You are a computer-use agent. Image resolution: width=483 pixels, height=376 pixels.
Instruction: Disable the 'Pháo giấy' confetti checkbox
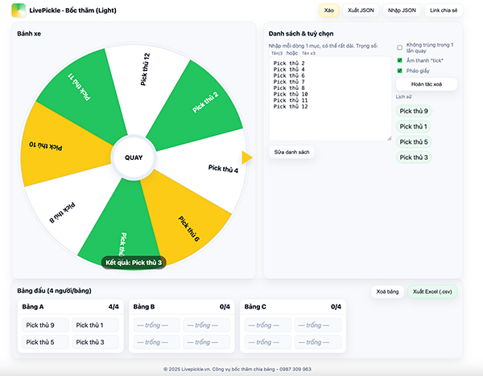tap(400, 71)
